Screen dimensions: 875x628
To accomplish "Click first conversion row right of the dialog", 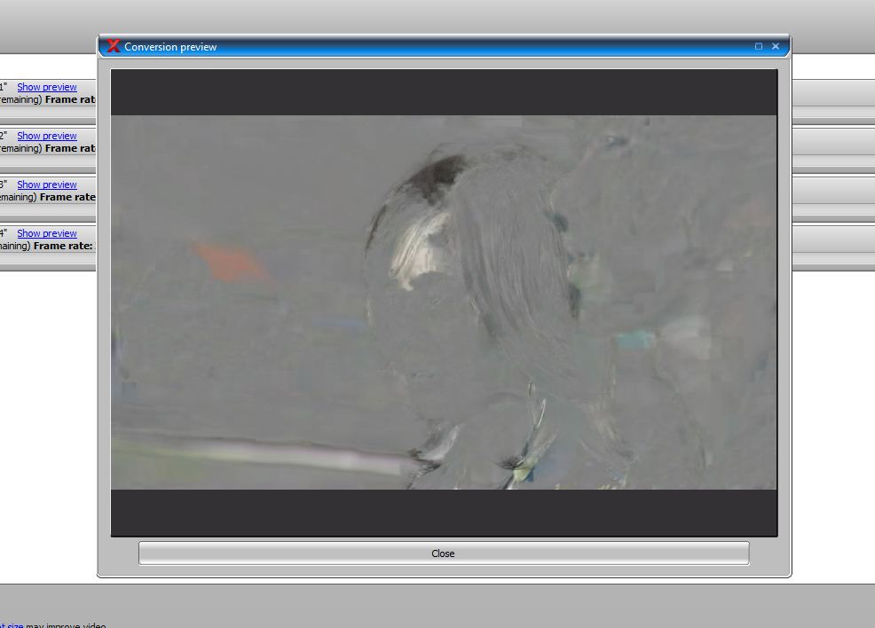I will tap(832, 93).
